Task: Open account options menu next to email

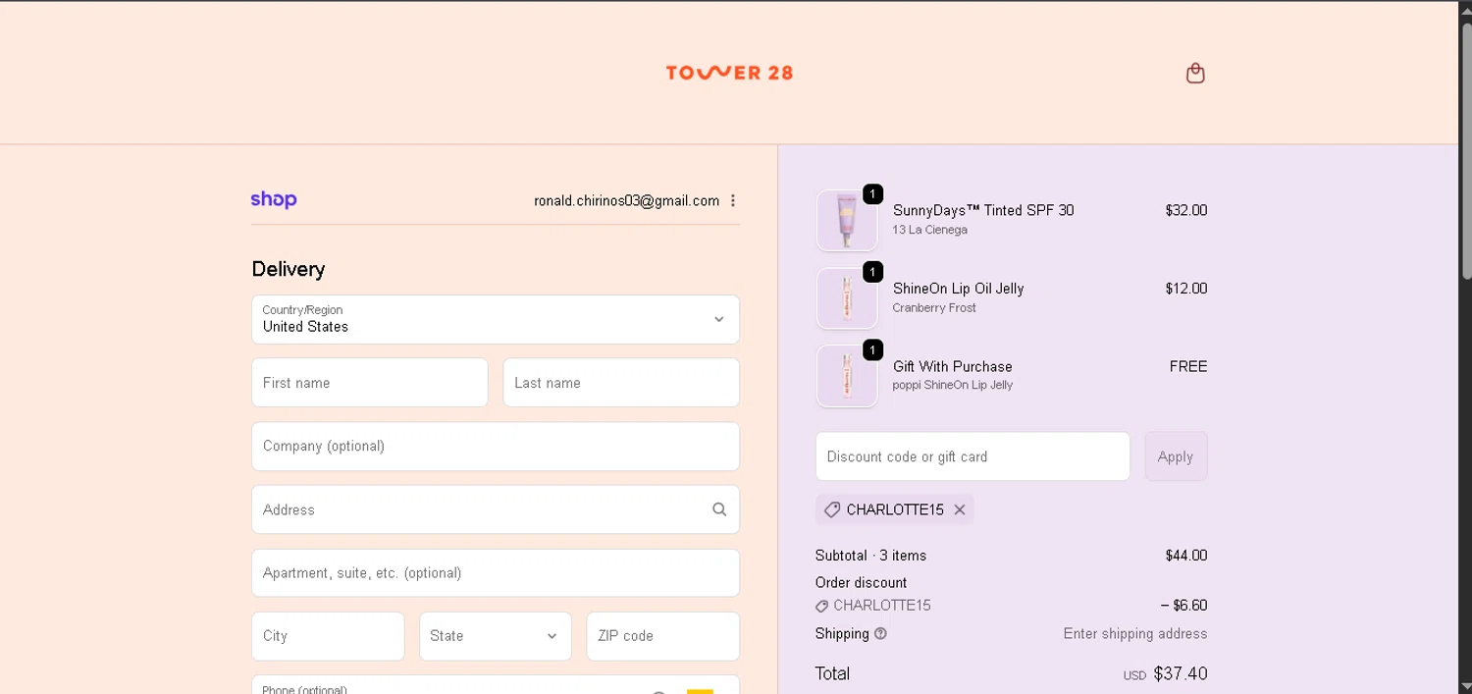Action: 733,200
